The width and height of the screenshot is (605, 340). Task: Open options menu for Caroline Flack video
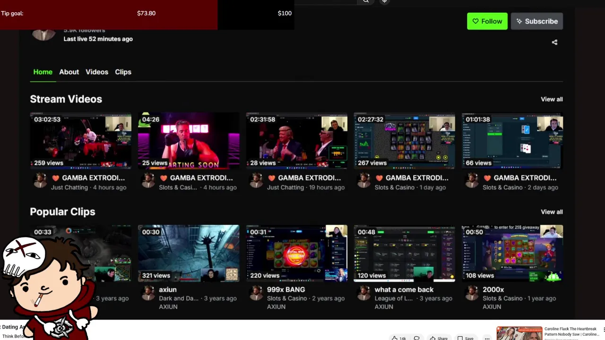coord(604,330)
